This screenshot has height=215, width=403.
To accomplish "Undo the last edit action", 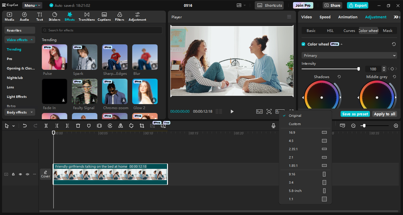I will (x=25, y=125).
